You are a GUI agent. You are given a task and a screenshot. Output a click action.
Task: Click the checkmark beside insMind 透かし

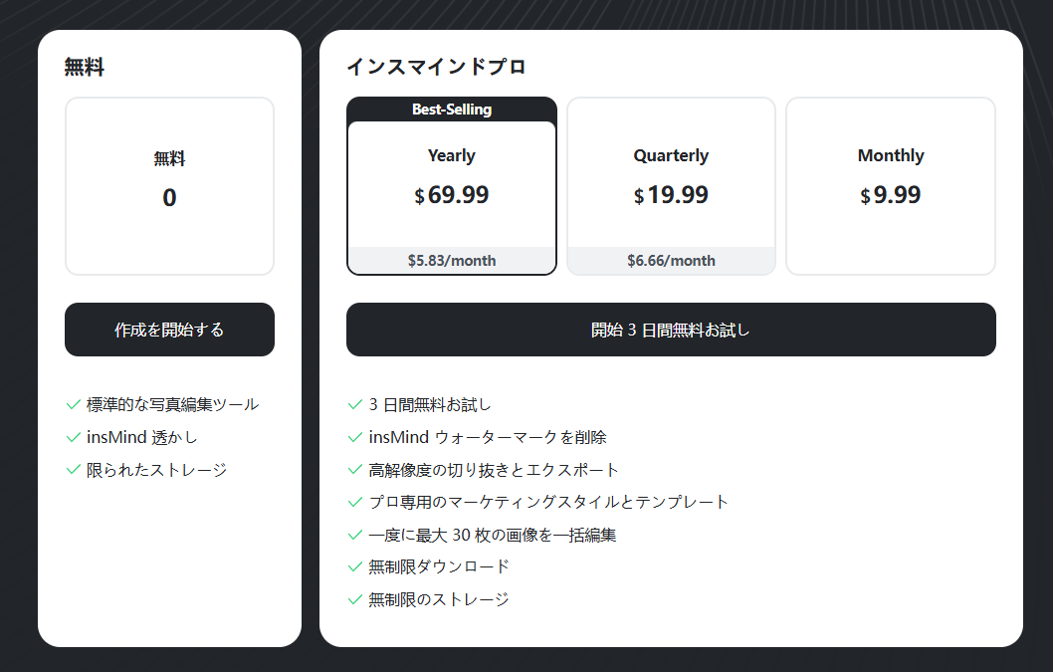(x=72, y=436)
